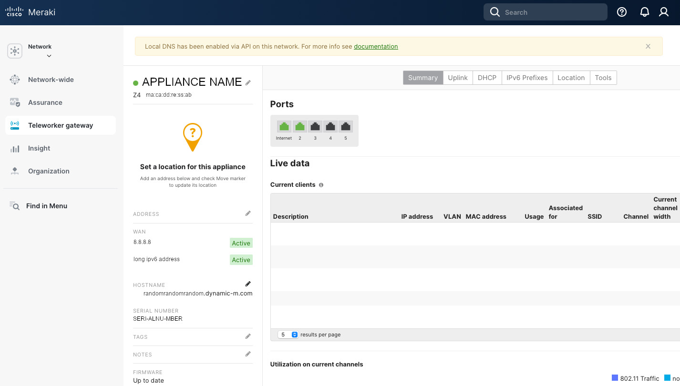The width and height of the screenshot is (680, 386).
Task: Open the results per page dropdown
Action: pos(288,335)
